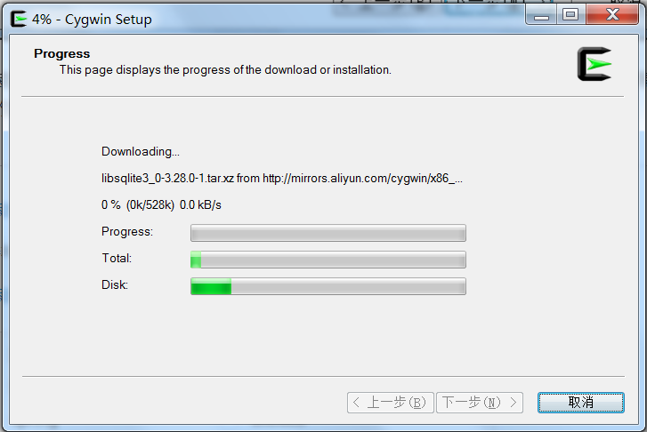Click the 上一步(B) back button
The width and height of the screenshot is (647, 432).
(x=391, y=403)
